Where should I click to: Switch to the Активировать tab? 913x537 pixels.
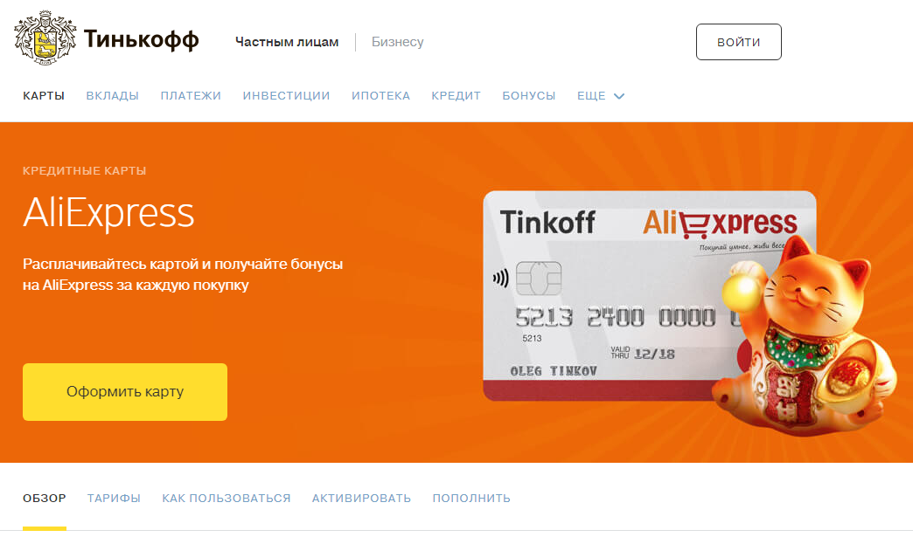pos(361,498)
